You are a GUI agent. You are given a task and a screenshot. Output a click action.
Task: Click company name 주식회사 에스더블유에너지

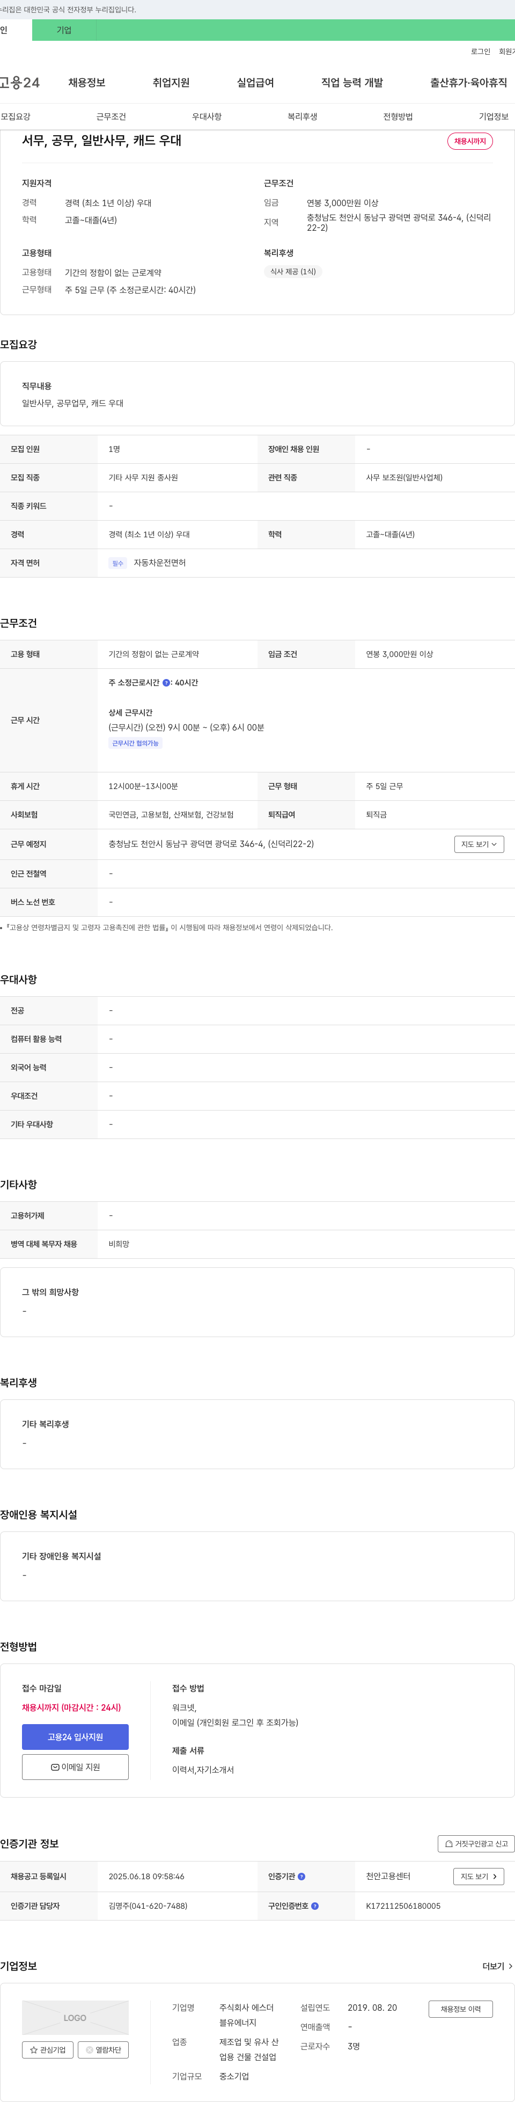tap(247, 2016)
